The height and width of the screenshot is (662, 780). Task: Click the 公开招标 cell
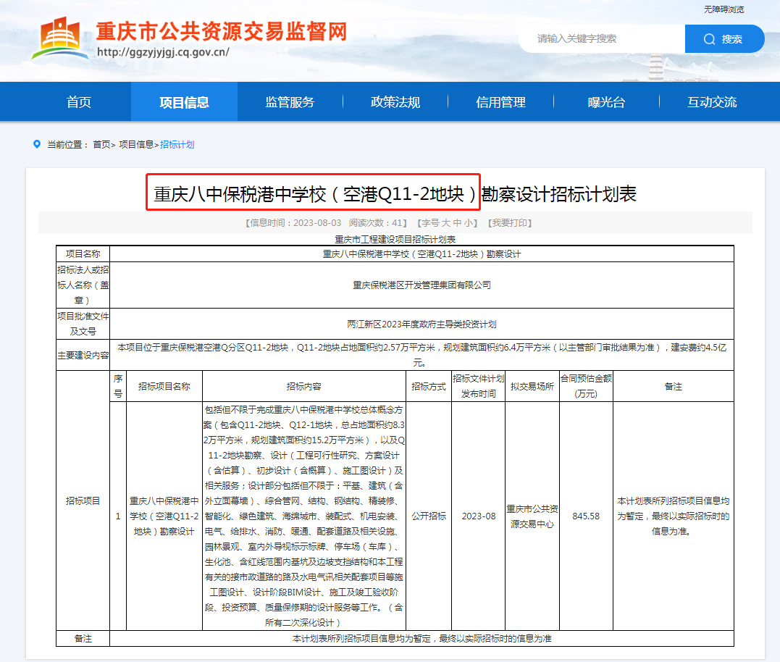click(429, 516)
